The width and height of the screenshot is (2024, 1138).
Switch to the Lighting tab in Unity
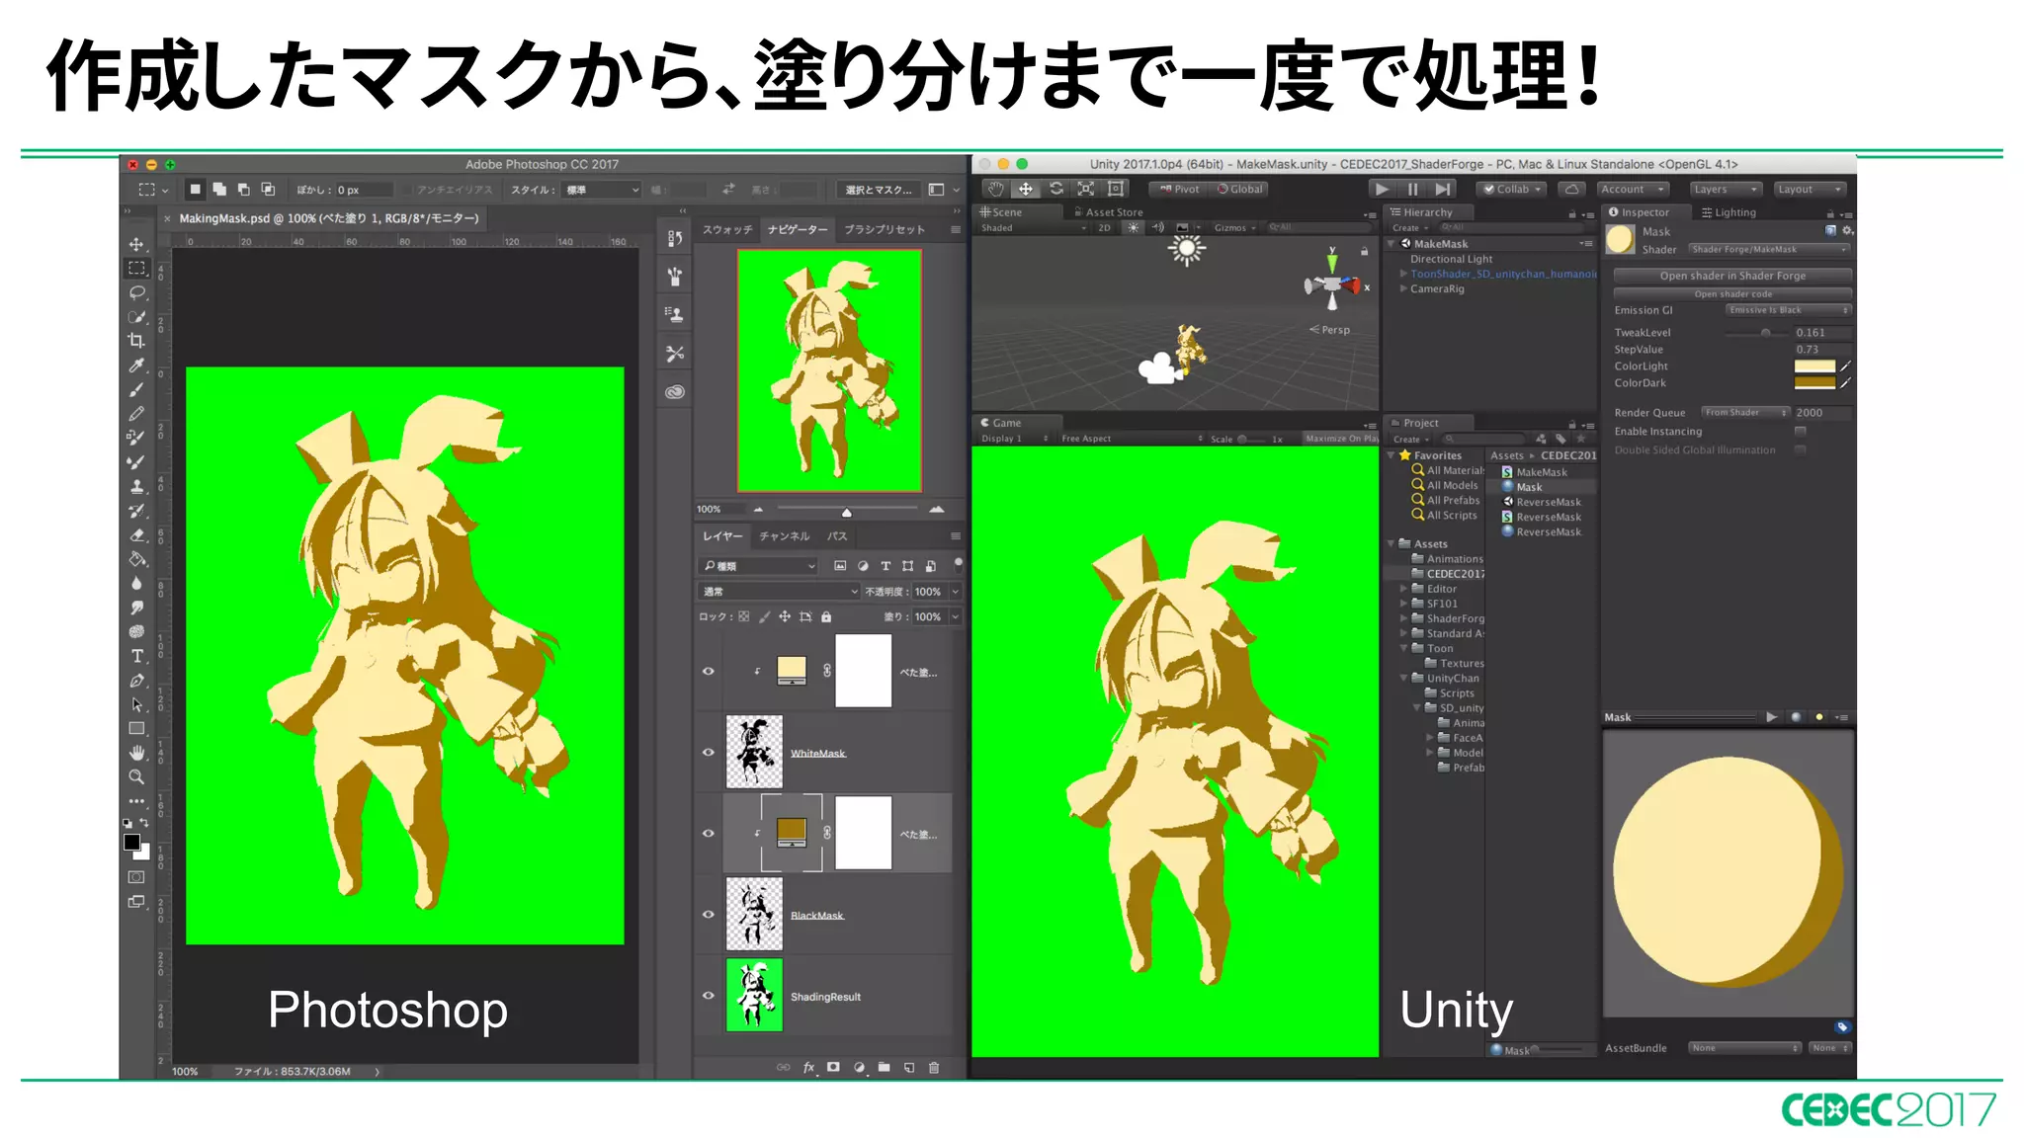tap(1729, 212)
